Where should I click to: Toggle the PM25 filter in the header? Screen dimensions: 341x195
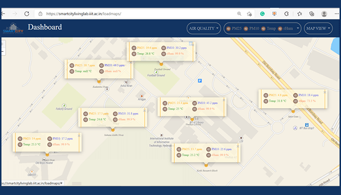click(x=234, y=29)
